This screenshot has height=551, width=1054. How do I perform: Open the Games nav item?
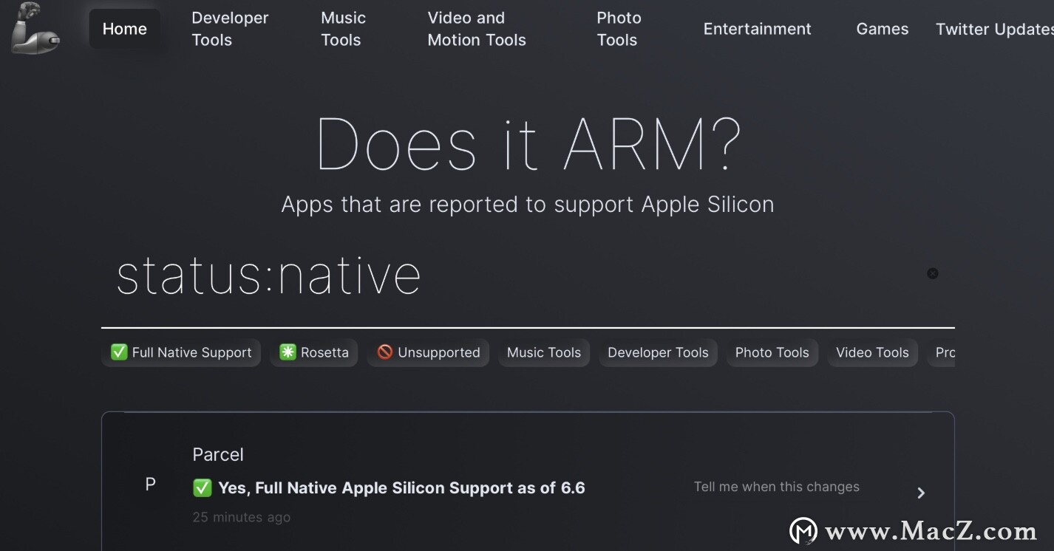point(883,29)
